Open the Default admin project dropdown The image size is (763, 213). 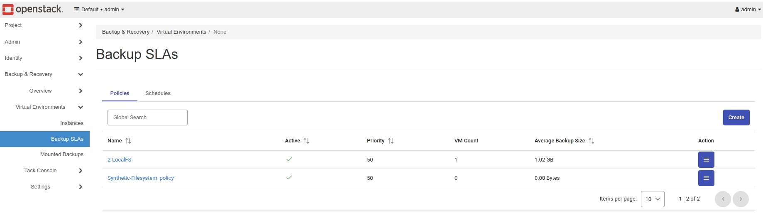tap(99, 10)
